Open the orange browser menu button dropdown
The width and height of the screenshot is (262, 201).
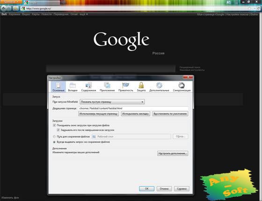(11, 2)
